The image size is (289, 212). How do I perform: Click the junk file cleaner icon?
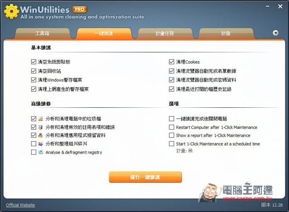tap(40, 118)
